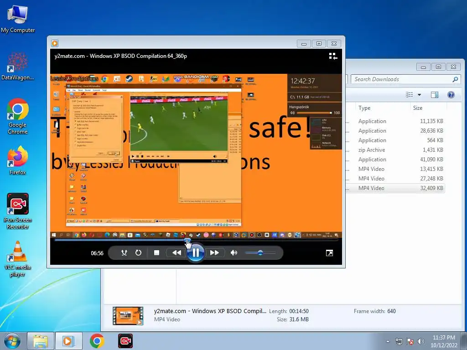Image resolution: width=467 pixels, height=350 pixels.
Task: Rewind to the previous track
Action: pyautogui.click(x=176, y=253)
